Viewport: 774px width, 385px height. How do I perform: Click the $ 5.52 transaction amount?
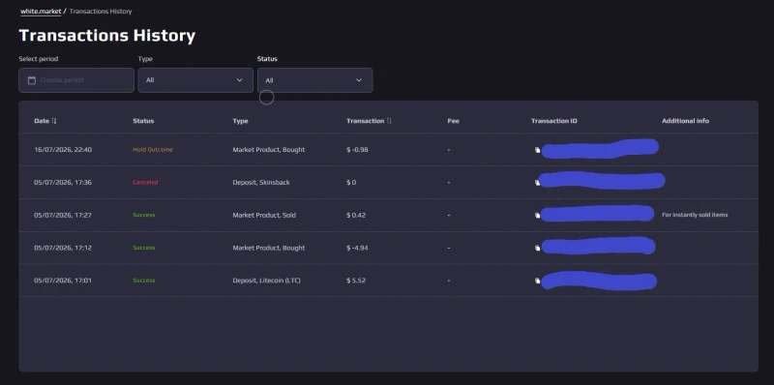356,281
